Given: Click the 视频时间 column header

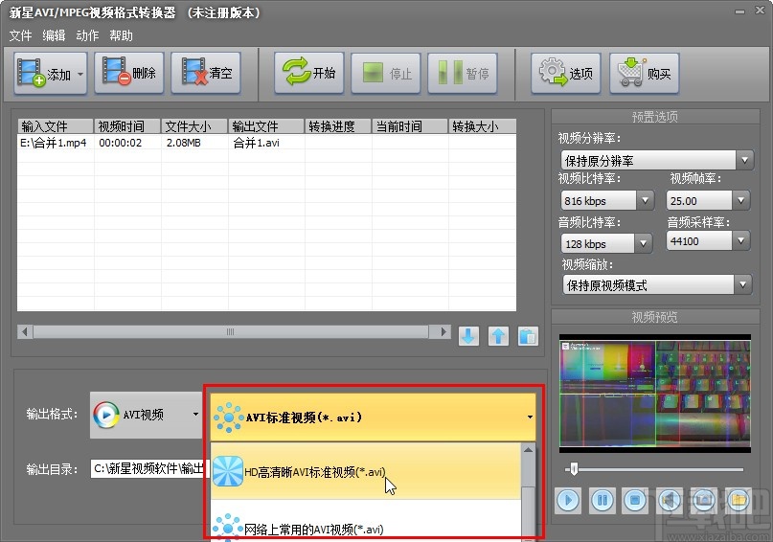Looking at the screenshot, I should [x=127, y=126].
